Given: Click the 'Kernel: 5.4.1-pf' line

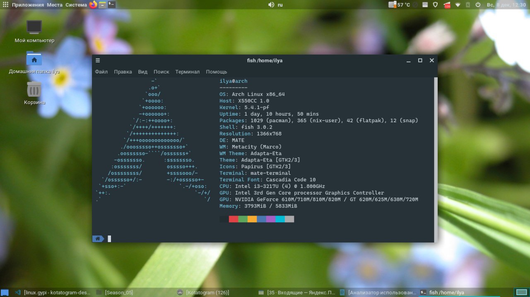Looking at the screenshot, I should click(x=244, y=107).
